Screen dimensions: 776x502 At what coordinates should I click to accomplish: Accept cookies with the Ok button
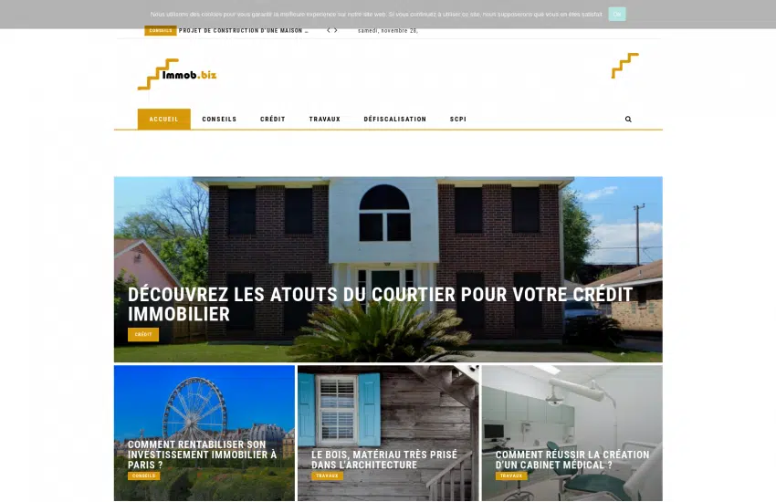(x=616, y=14)
